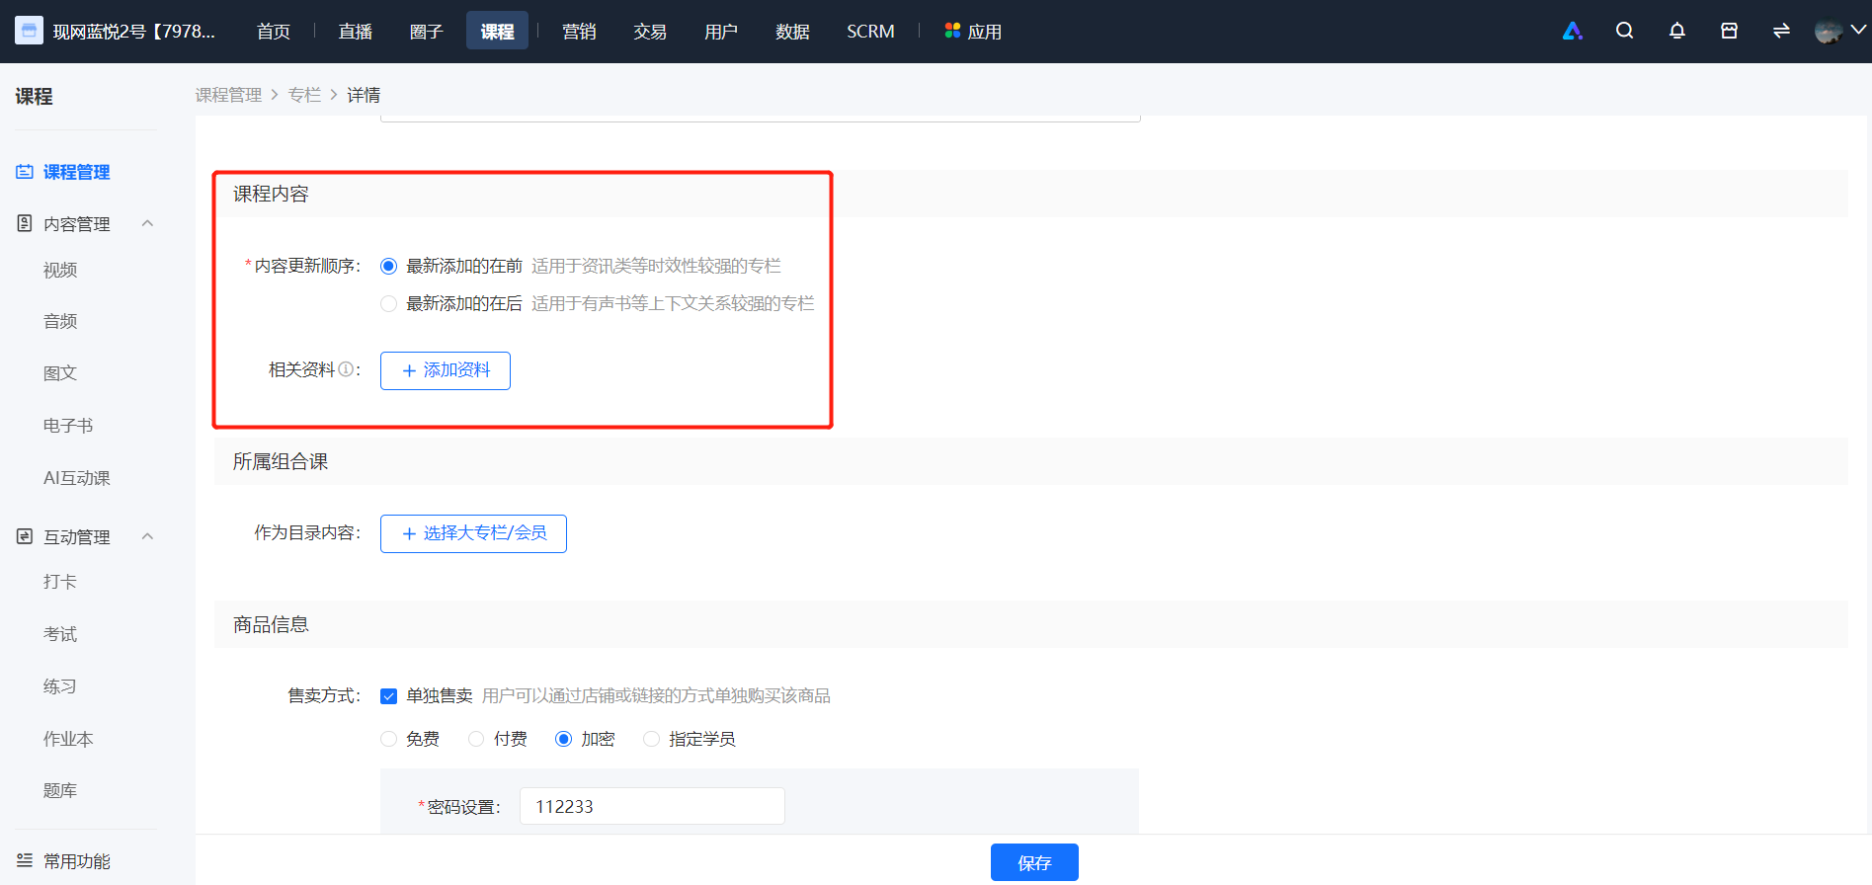Collapse the 互动管理 sidebar section
The image size is (1872, 885).
pos(147,536)
